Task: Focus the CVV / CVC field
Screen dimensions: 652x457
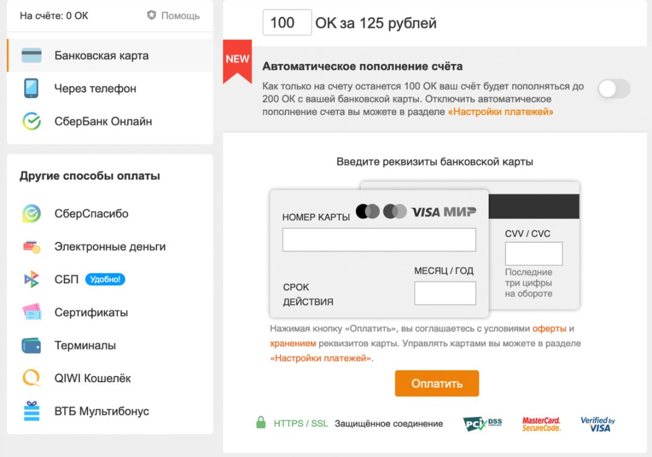Action: pos(534,254)
